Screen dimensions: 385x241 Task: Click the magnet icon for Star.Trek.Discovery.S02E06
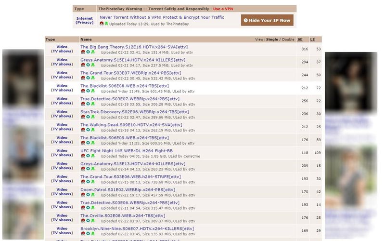[83, 117]
